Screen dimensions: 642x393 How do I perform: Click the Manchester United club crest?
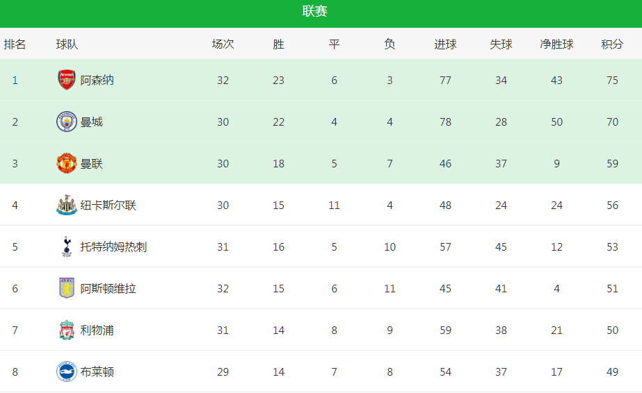click(x=66, y=163)
